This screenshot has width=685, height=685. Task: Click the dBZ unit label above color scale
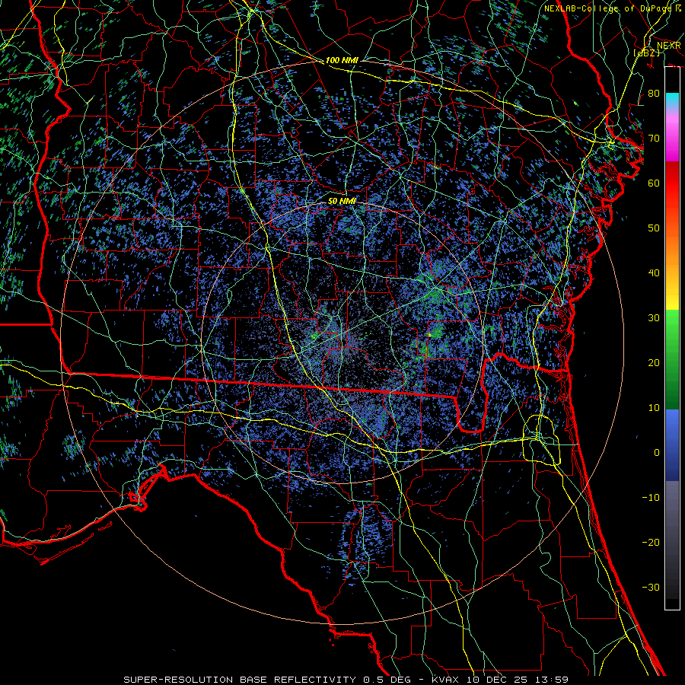646,53
